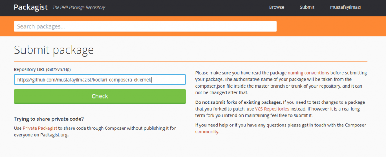Image resolution: width=386 pixels, height=157 pixels.
Task: Go to the Submit page
Action: (307, 7)
